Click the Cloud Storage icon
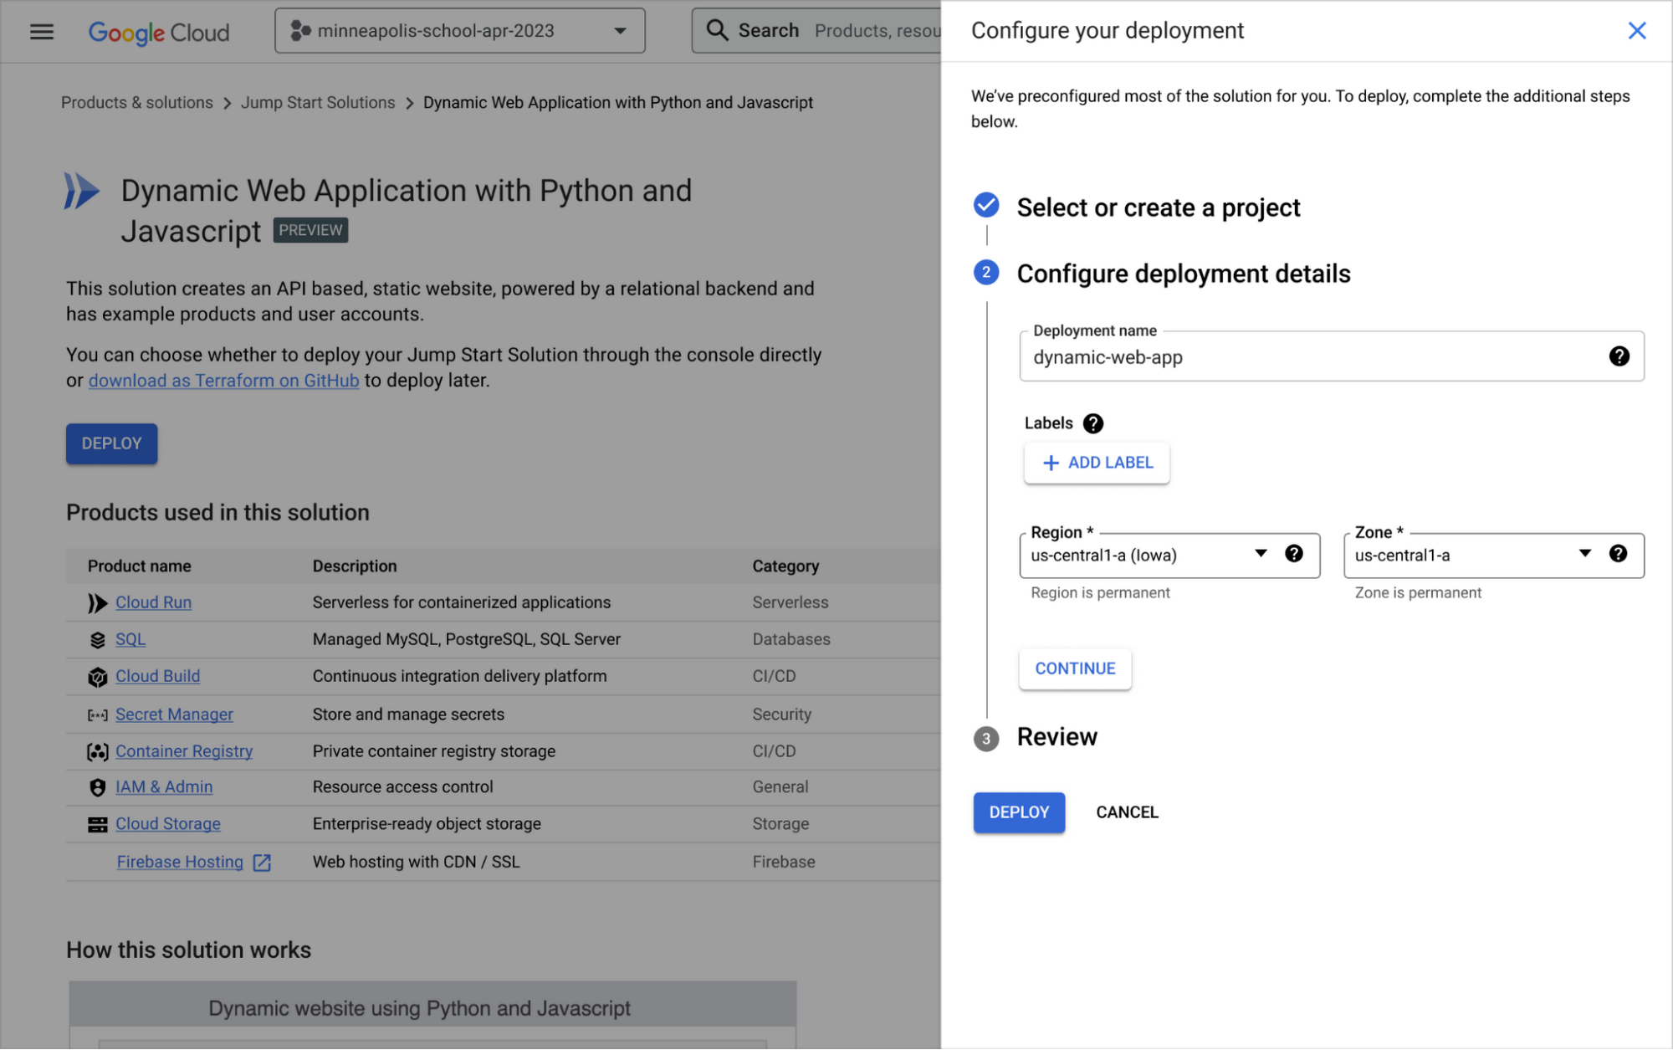This screenshot has width=1673, height=1050. pos(97,824)
